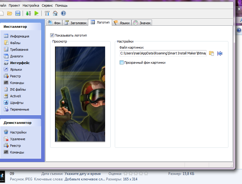This screenshot has width=242, height=184.
Task: Click Укажите дату и время field
Action: click(82, 174)
